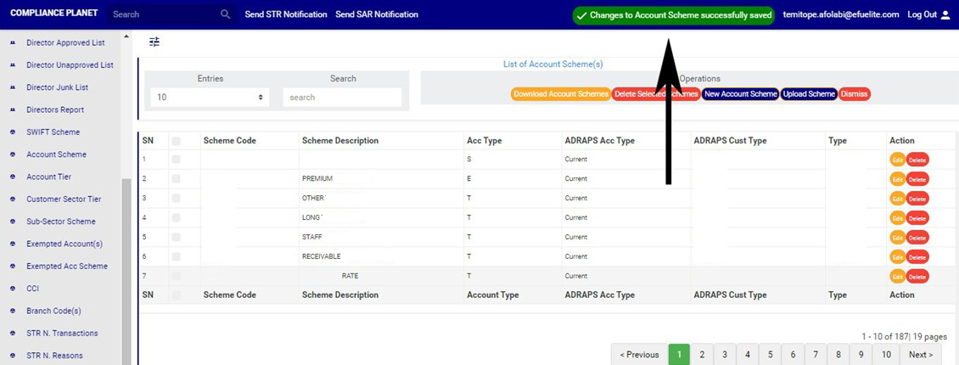Click the search magnifier icon in top bar

pos(225,14)
